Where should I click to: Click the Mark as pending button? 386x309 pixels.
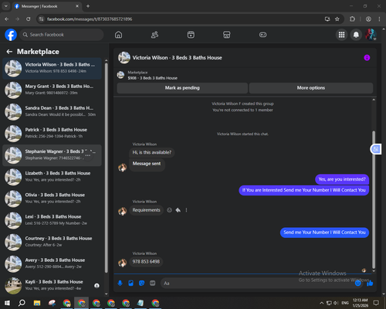182,88
